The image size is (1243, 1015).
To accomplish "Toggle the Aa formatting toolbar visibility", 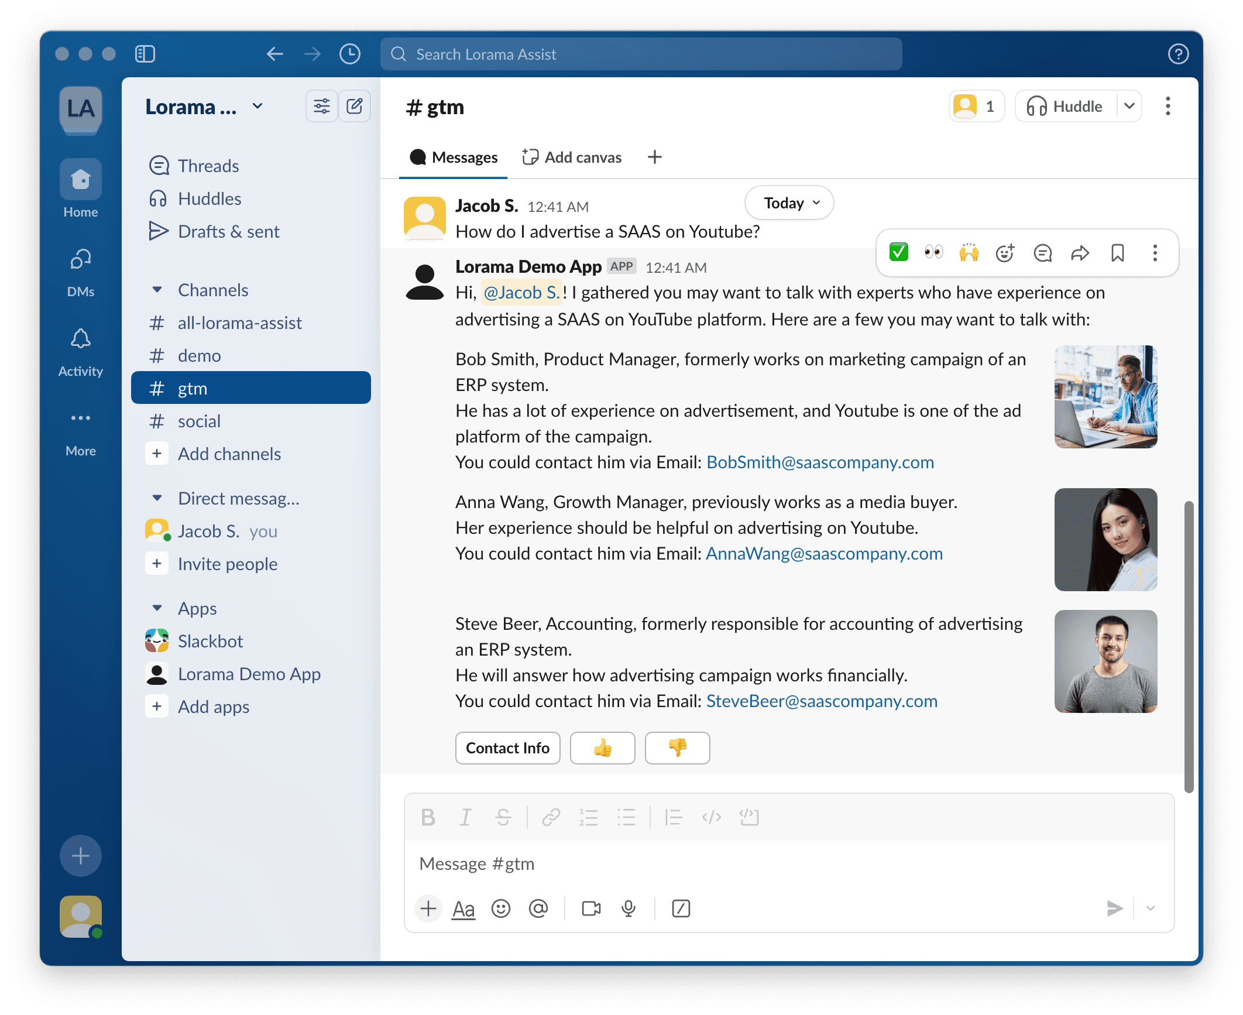I will pos(463,908).
